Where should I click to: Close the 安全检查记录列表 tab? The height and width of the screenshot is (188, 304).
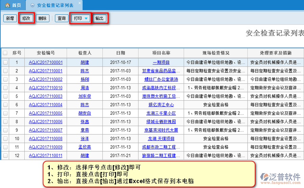(79, 3)
